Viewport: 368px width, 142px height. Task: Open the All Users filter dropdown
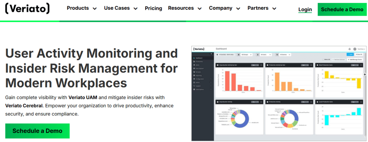(266, 55)
